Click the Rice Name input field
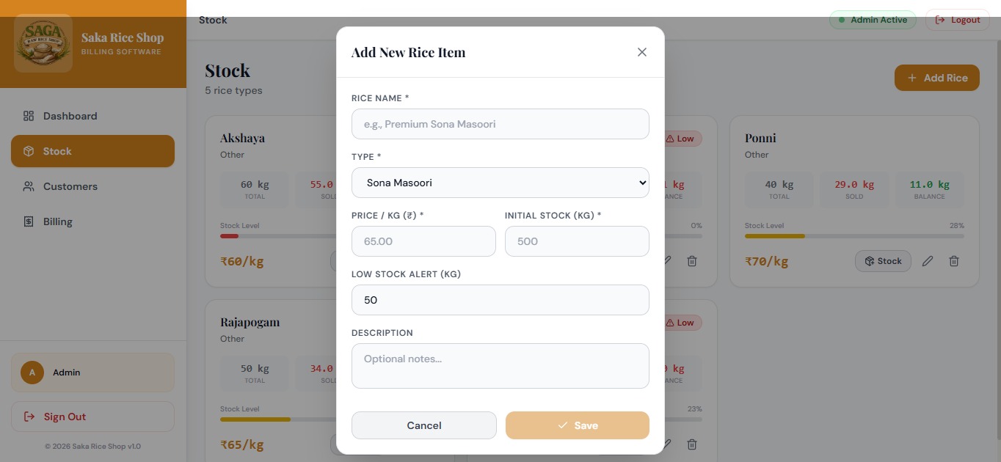Screen dimensions: 1001x462 click(500, 124)
